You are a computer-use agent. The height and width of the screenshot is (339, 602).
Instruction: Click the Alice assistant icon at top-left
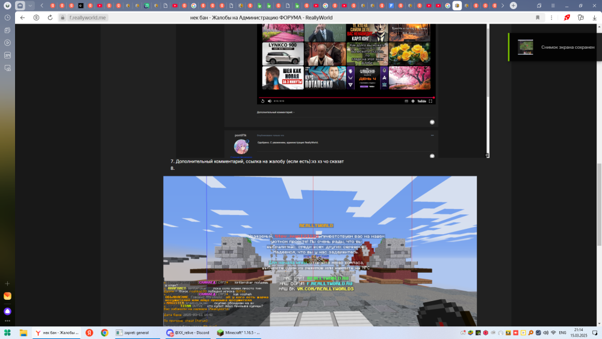pyautogui.click(x=7, y=6)
